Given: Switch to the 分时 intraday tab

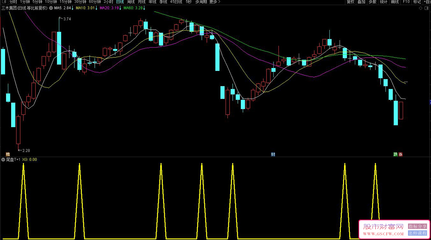Looking at the screenshot, I should (13, 2).
